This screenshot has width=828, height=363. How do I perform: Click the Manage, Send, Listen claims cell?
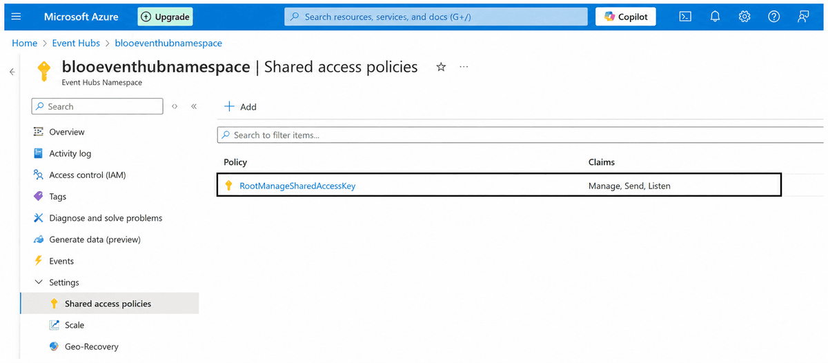click(x=629, y=186)
